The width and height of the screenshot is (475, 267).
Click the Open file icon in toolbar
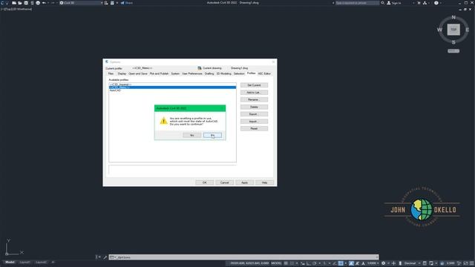tap(20, 3)
